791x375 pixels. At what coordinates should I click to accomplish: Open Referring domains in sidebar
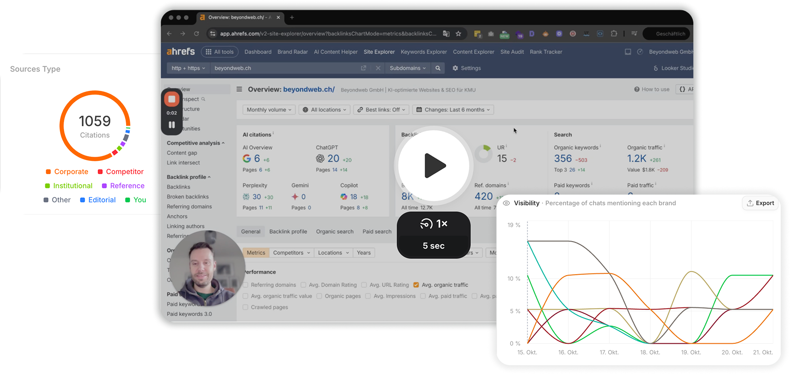[x=189, y=207]
